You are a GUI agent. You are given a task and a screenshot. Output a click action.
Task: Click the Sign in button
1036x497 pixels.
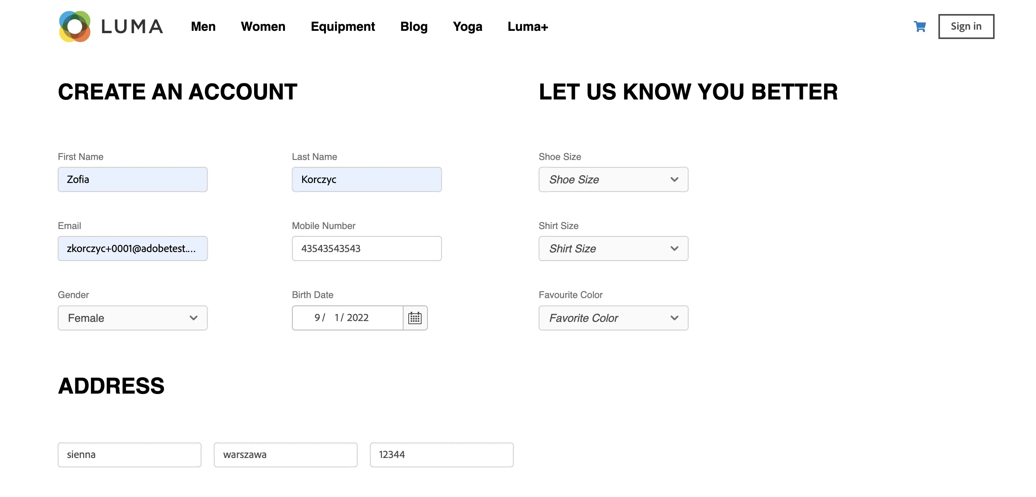tap(966, 27)
